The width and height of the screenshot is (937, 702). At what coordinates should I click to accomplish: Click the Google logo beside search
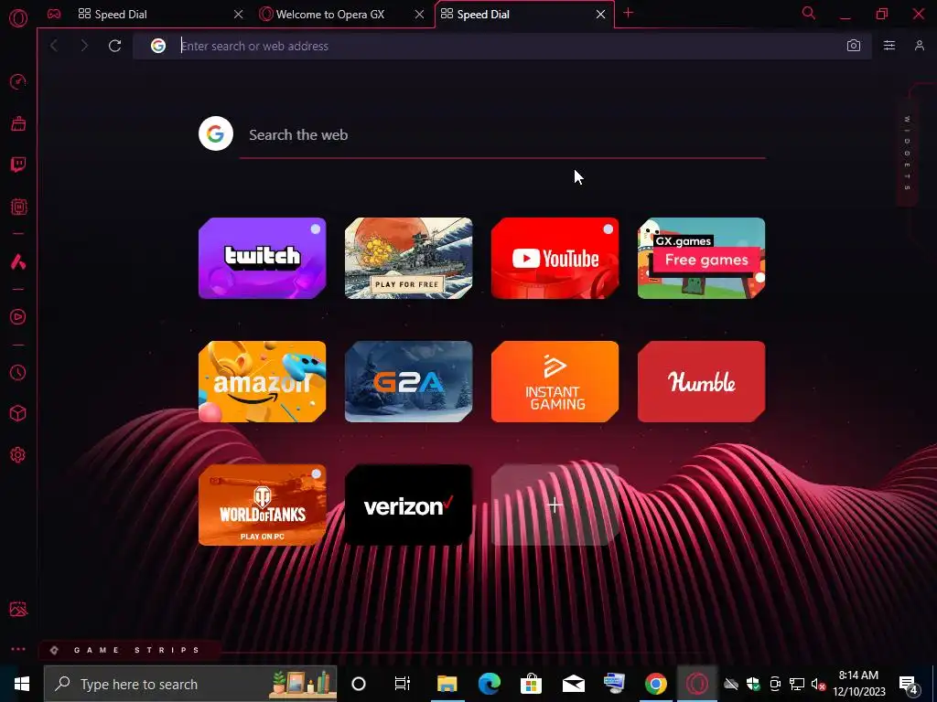tap(216, 133)
